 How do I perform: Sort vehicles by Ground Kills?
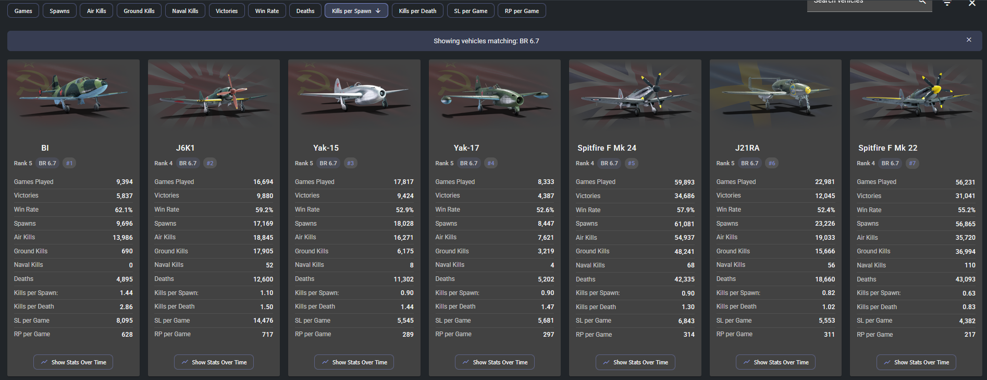pyautogui.click(x=139, y=11)
